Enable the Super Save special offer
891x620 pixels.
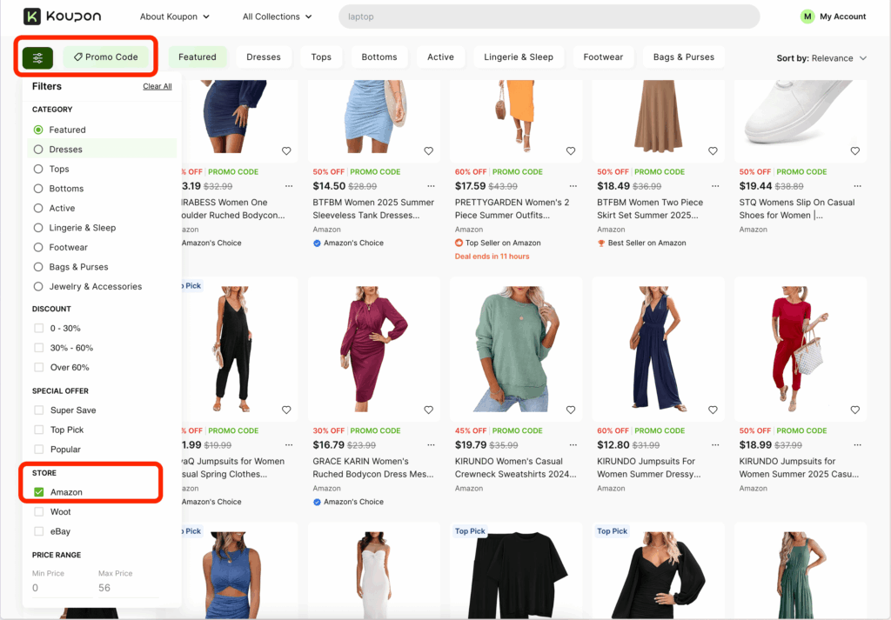[x=38, y=410]
